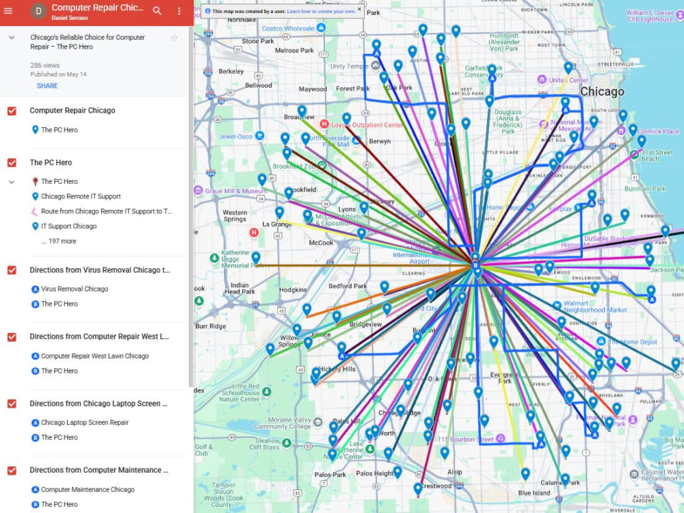Screen dimensions: 684x513
Task: Click the Swallow Cliff Stairs park marker
Action: (x=287, y=444)
